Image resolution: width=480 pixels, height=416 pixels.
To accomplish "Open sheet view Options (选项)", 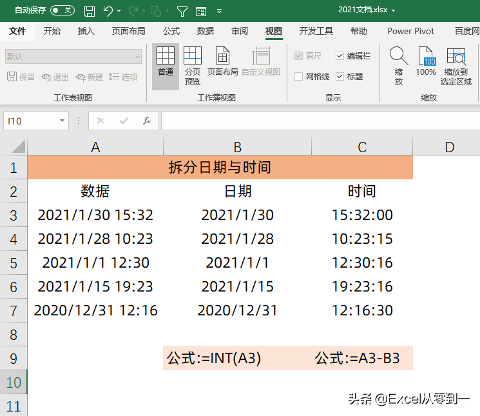I will click(x=123, y=77).
